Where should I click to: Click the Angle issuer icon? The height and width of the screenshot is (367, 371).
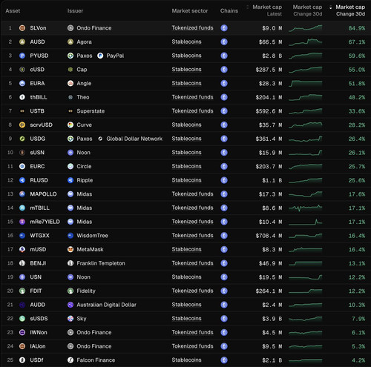(x=70, y=83)
